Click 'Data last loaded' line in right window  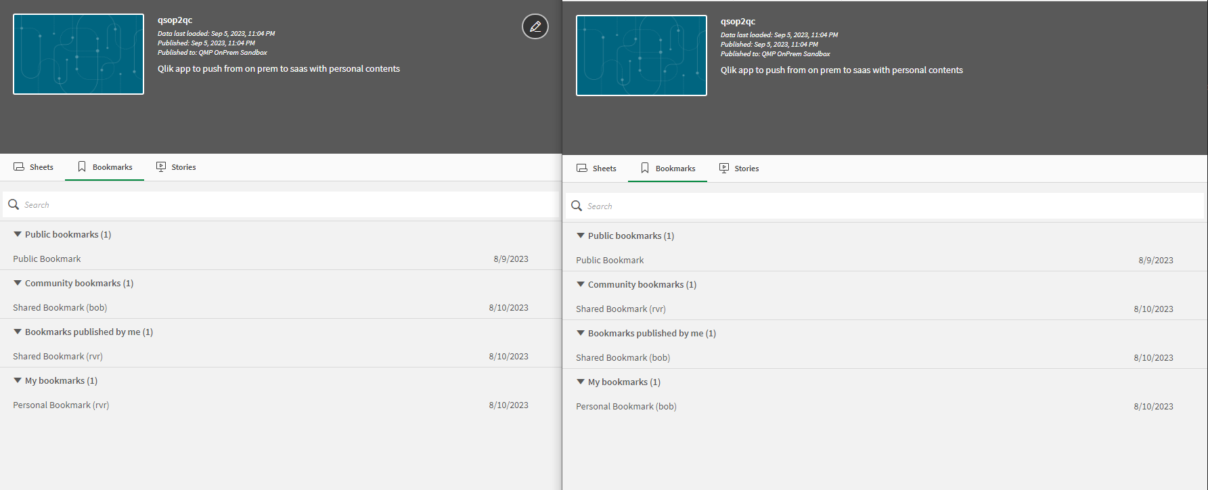click(780, 35)
